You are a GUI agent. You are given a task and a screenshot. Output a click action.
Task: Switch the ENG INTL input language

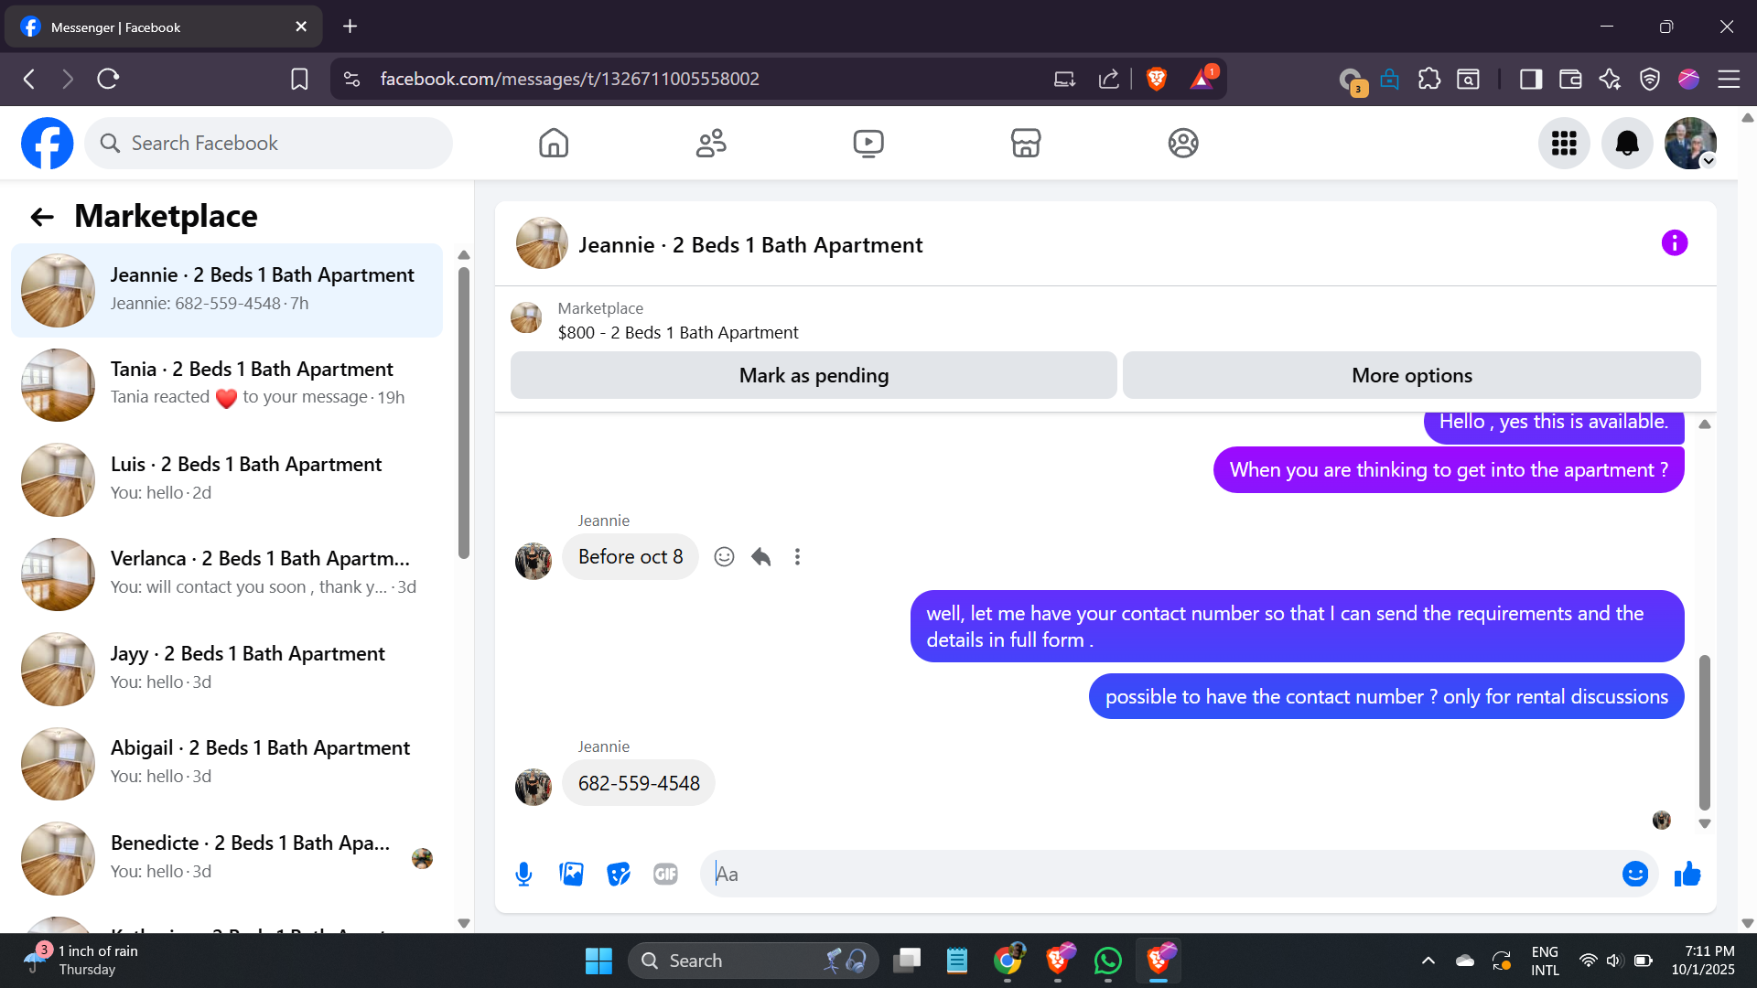[x=1545, y=961]
